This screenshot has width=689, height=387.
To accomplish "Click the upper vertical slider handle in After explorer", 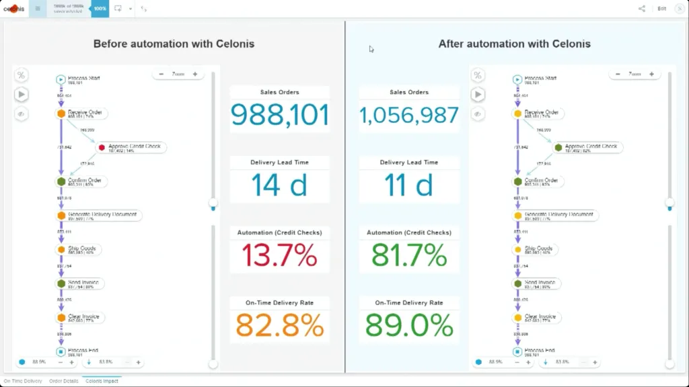I will coord(669,203).
